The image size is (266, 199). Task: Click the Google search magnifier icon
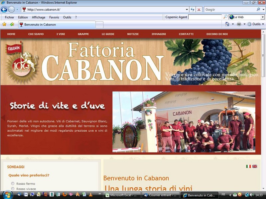tap(258, 9)
